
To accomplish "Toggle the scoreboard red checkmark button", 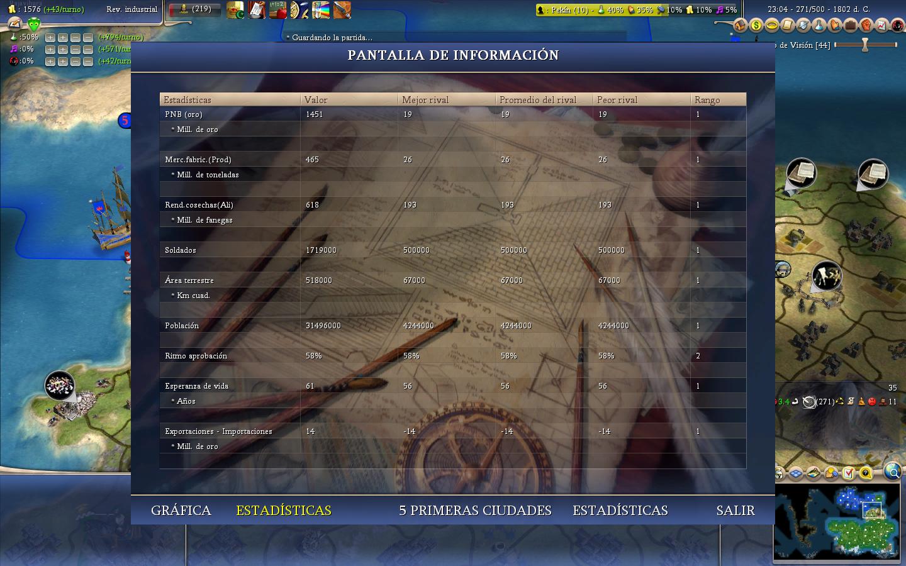I will pos(847,473).
